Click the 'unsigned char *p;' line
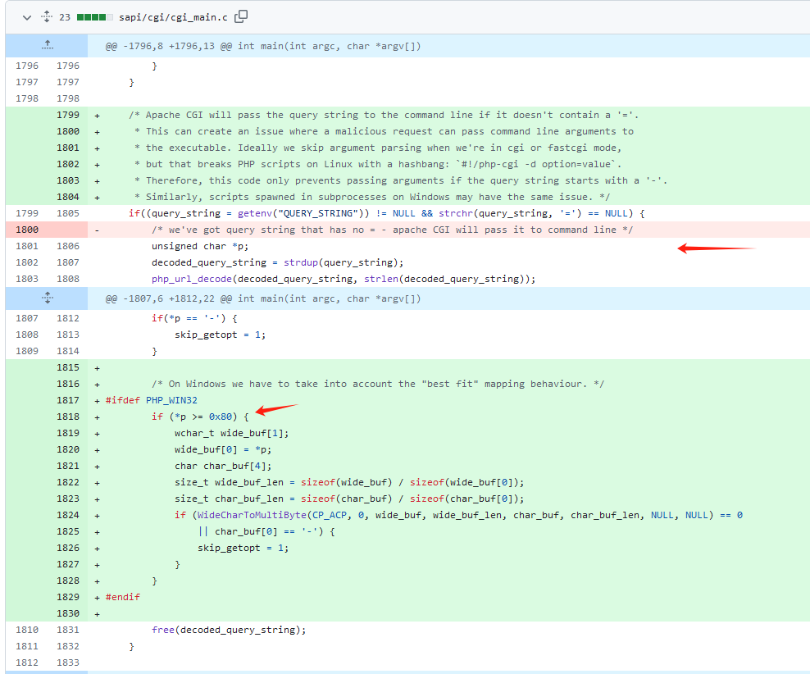 pyautogui.click(x=200, y=246)
